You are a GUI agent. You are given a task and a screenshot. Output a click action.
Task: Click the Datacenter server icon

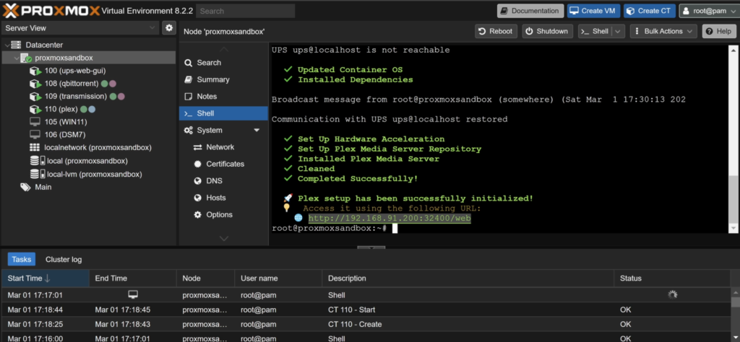[17, 45]
